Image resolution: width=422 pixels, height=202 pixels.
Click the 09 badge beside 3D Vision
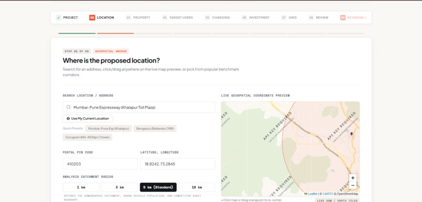click(x=343, y=18)
